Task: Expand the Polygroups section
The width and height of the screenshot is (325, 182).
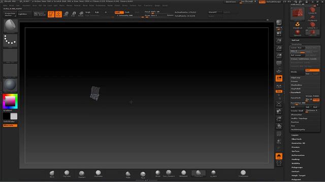Action: tap(297, 167)
